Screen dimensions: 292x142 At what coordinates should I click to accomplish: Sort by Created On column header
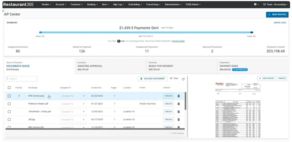[96, 88]
